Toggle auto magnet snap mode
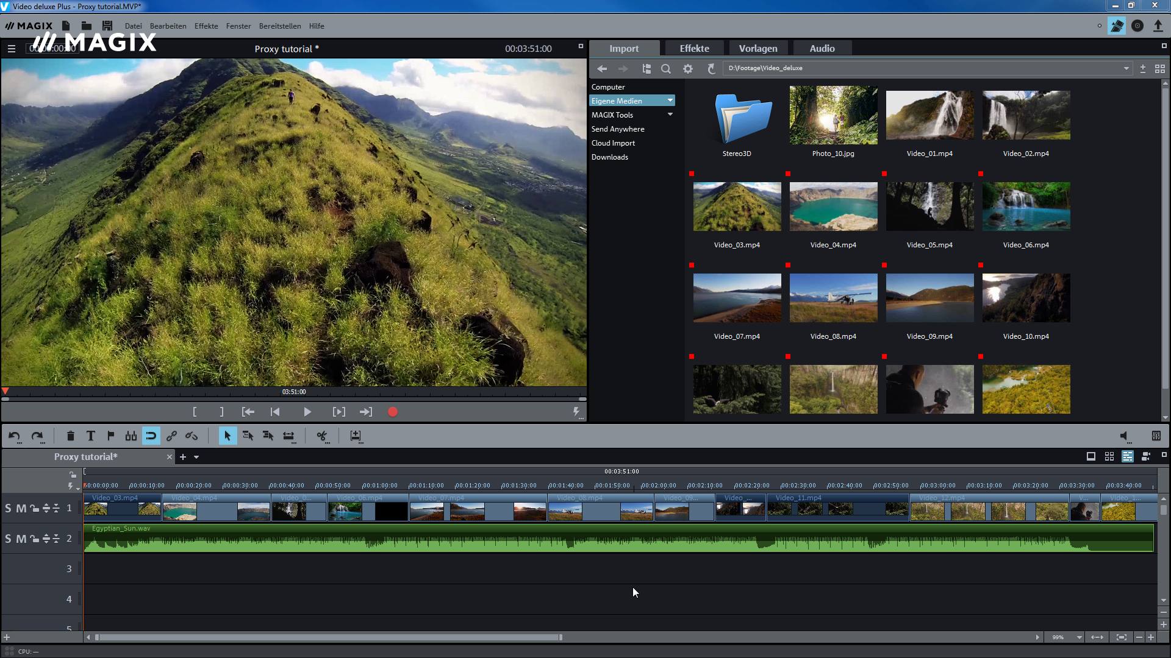Screen dimensions: 1171x658 [151, 436]
